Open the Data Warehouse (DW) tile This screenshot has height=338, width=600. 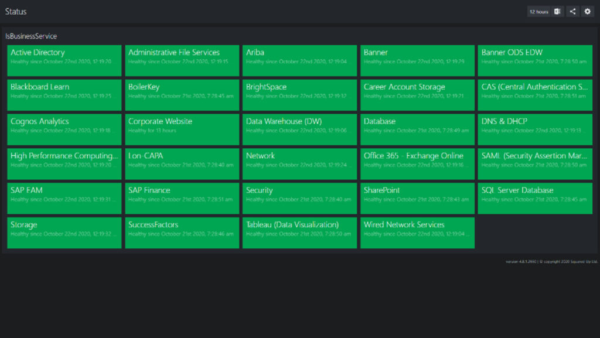(299, 129)
